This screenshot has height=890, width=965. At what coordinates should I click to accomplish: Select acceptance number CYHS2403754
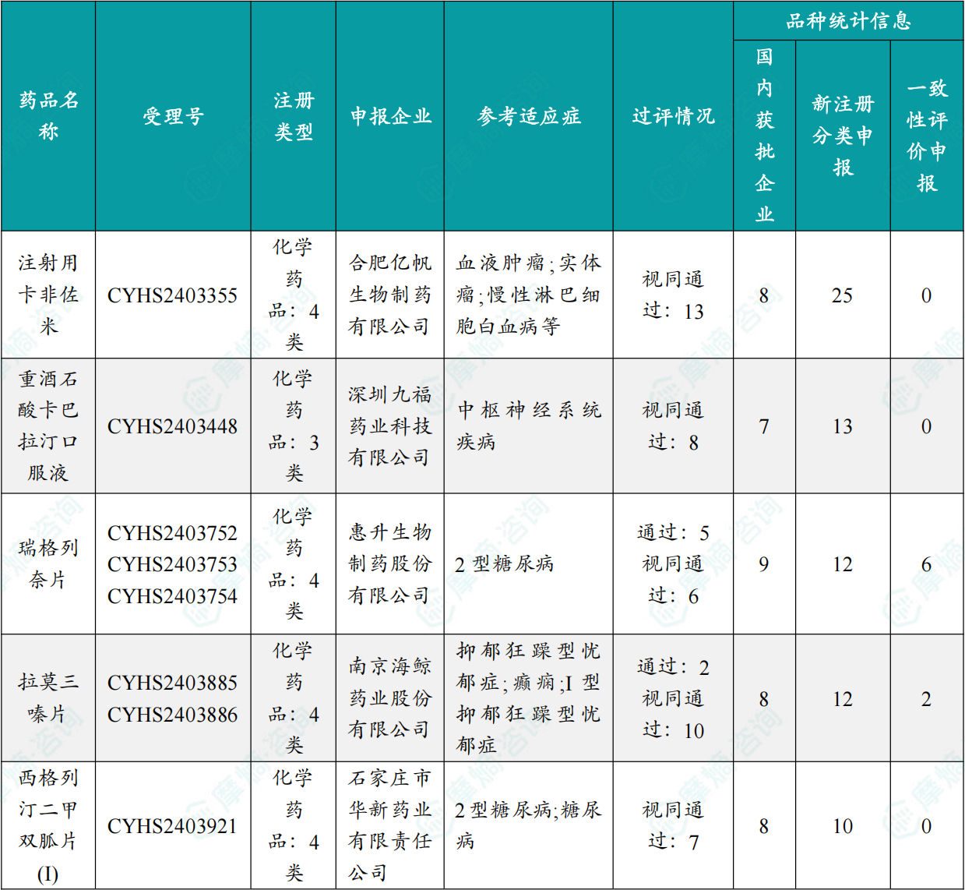[x=172, y=596]
